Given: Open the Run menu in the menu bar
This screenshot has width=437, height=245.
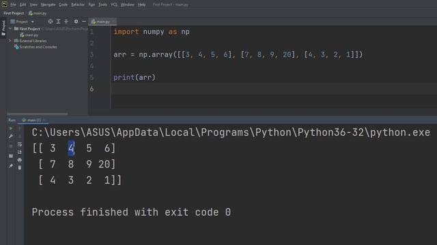Looking at the screenshot, I should pos(91,5).
